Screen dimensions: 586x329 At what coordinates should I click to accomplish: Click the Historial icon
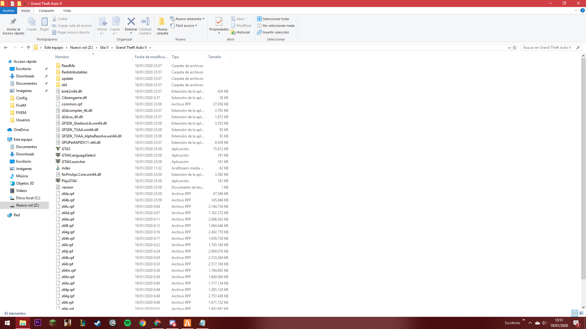click(x=233, y=32)
